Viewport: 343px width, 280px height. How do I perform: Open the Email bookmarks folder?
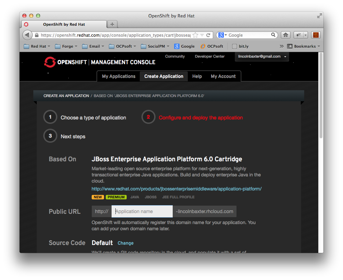tap(93, 46)
